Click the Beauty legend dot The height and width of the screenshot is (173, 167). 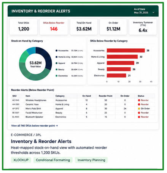coord(57,70)
